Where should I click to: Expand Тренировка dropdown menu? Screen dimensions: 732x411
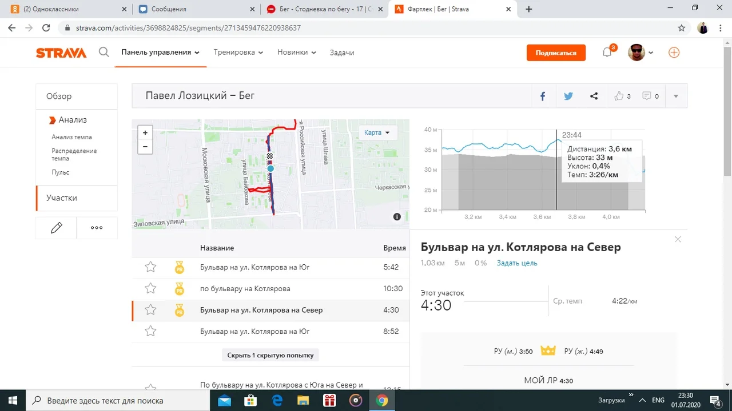(x=238, y=53)
